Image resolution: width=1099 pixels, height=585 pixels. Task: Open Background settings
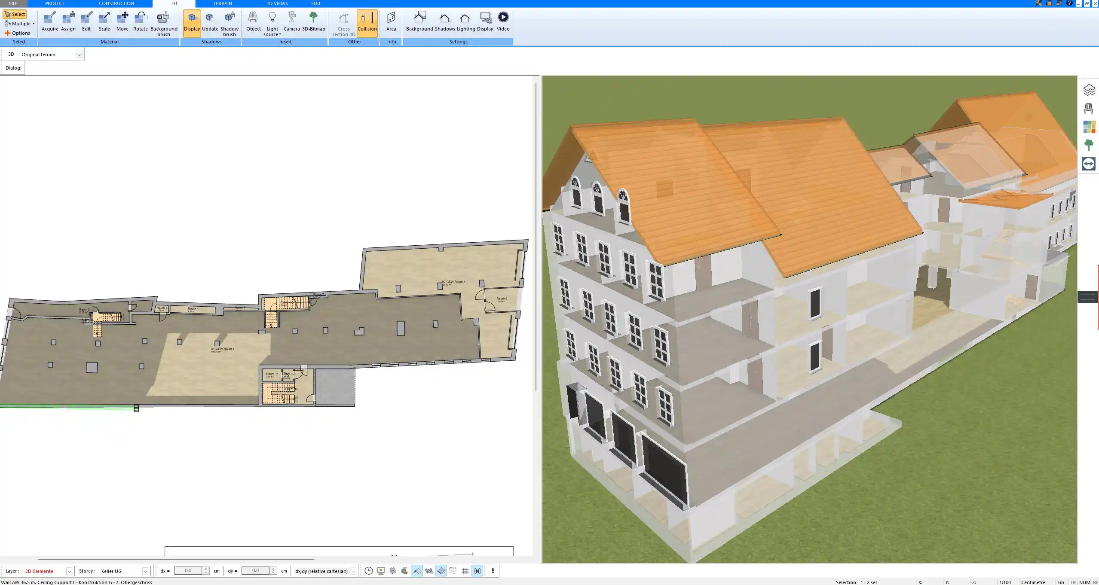pyautogui.click(x=419, y=21)
